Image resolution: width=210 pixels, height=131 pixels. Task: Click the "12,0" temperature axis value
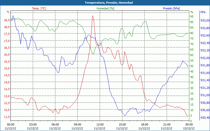point(7,110)
